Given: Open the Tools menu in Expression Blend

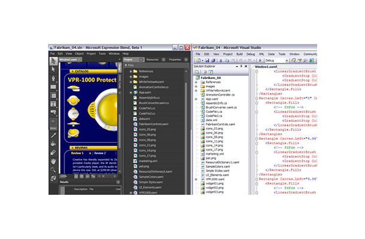Looking at the screenshot, I should [x=102, y=54].
